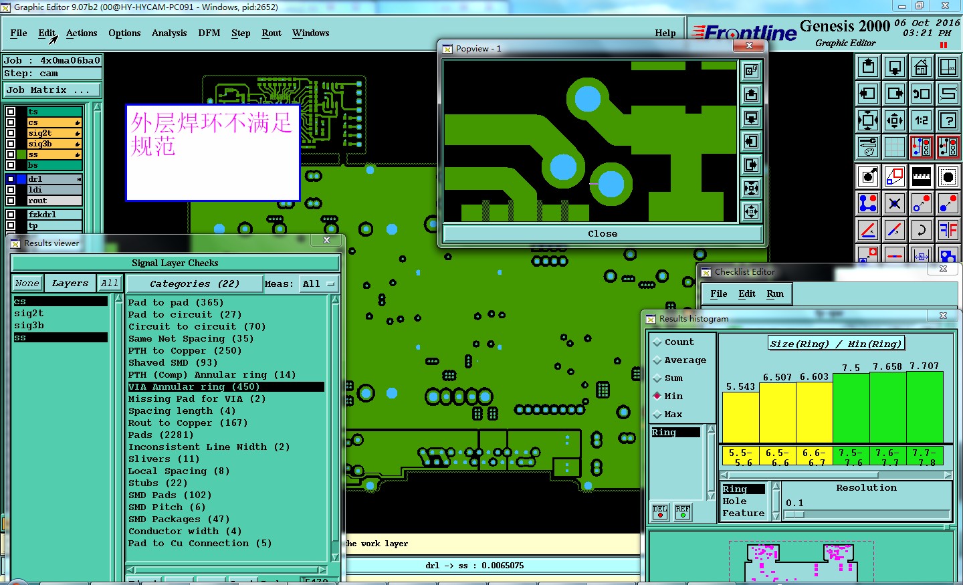Click the question mark help icon
This screenshot has height=585, width=963.
point(948,120)
